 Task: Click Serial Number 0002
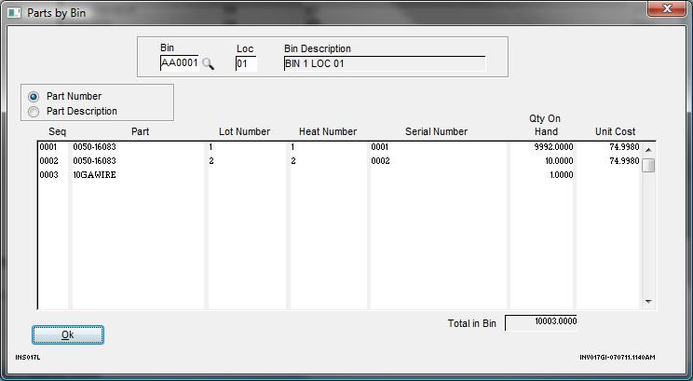coord(380,161)
